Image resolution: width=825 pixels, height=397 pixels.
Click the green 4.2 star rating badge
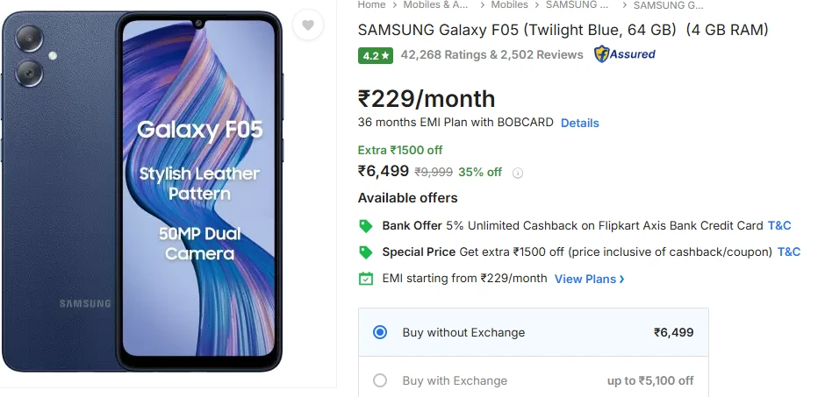click(375, 55)
